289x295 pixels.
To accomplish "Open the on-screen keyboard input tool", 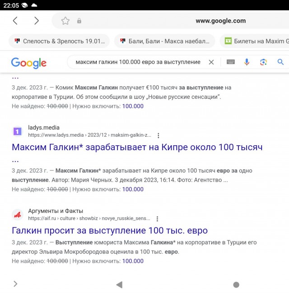I will click(x=231, y=62).
